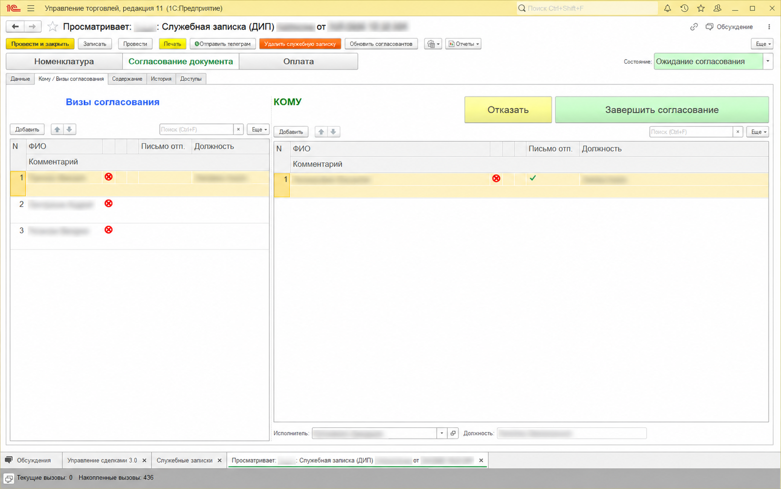Image resolution: width=781 pixels, height=489 pixels.
Task: Click the status bar calls indicator icon
Action: pyautogui.click(x=9, y=478)
